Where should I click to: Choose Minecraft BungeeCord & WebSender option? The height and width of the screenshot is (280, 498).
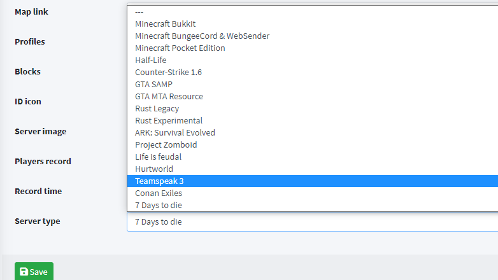202,36
